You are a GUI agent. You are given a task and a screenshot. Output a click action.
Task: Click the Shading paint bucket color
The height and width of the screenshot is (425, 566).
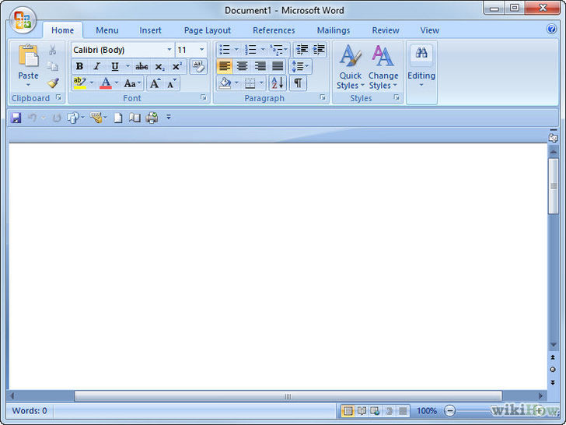tap(225, 83)
